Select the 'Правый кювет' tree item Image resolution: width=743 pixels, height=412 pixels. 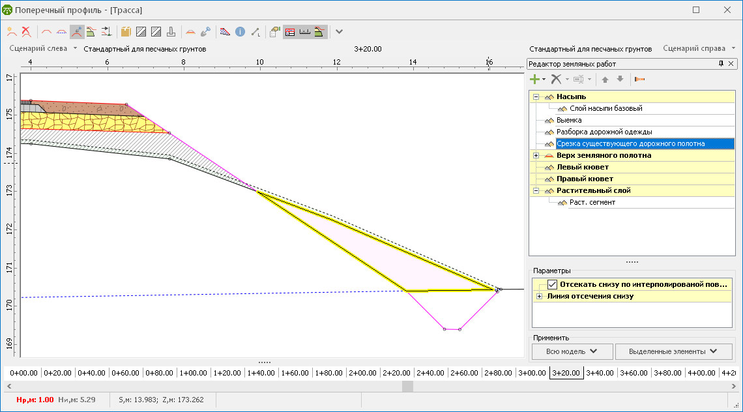[585, 179]
